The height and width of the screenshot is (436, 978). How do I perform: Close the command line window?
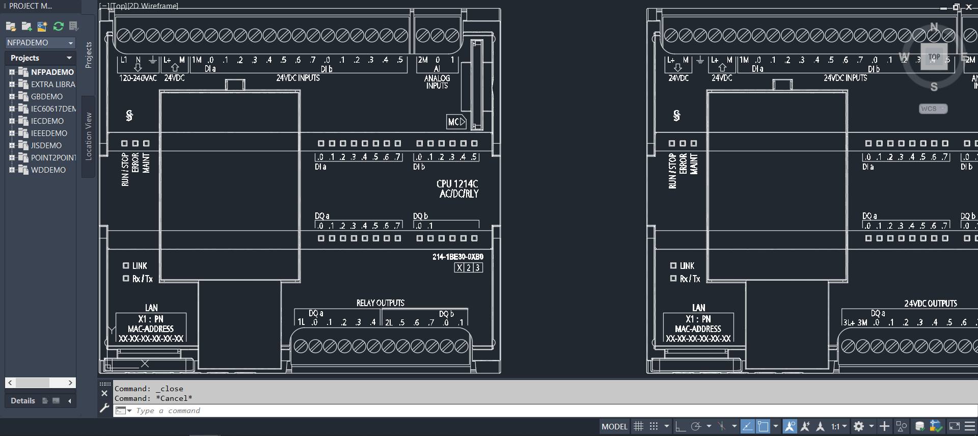pos(104,393)
